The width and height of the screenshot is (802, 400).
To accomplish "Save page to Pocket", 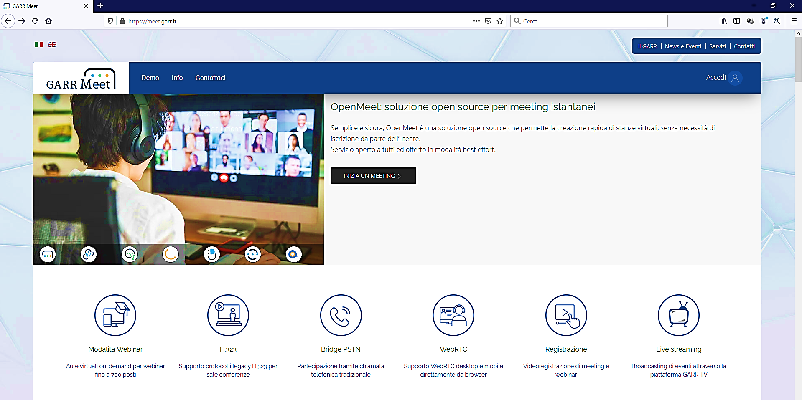I will pos(488,21).
